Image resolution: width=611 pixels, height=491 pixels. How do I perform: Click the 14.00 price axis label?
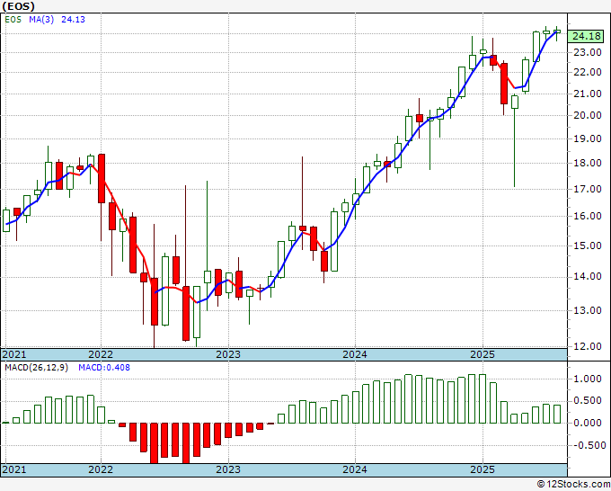588,277
